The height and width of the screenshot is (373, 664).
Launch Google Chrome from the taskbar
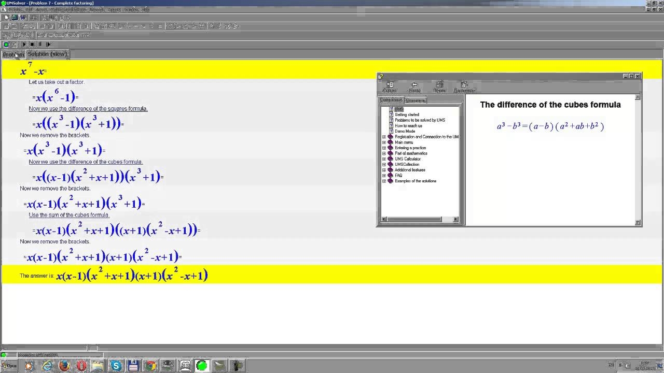(x=150, y=366)
